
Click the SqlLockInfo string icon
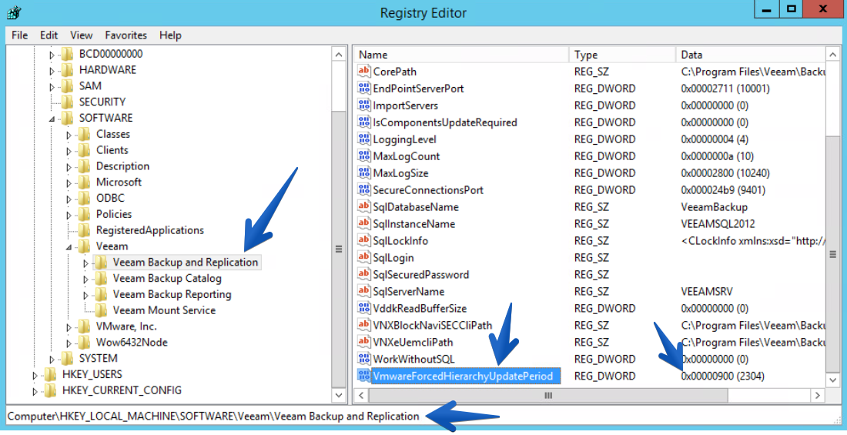coord(364,240)
